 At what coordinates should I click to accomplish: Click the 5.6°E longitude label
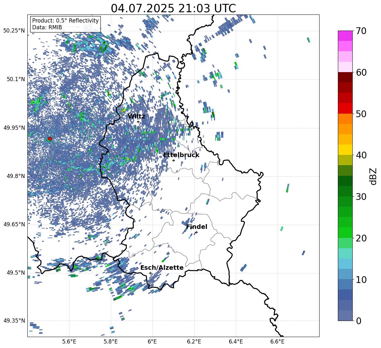69,342
